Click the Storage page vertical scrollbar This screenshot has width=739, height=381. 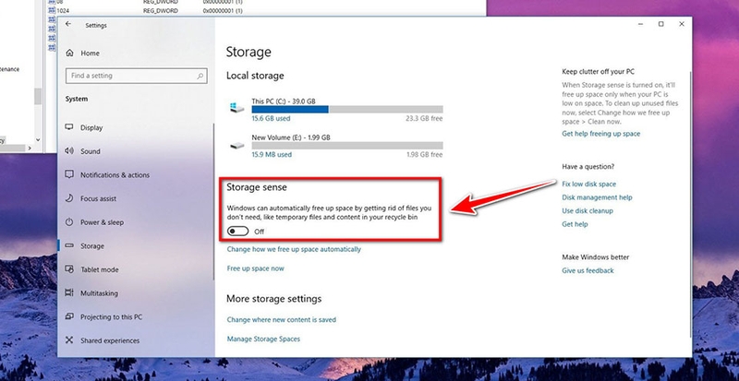point(690,204)
